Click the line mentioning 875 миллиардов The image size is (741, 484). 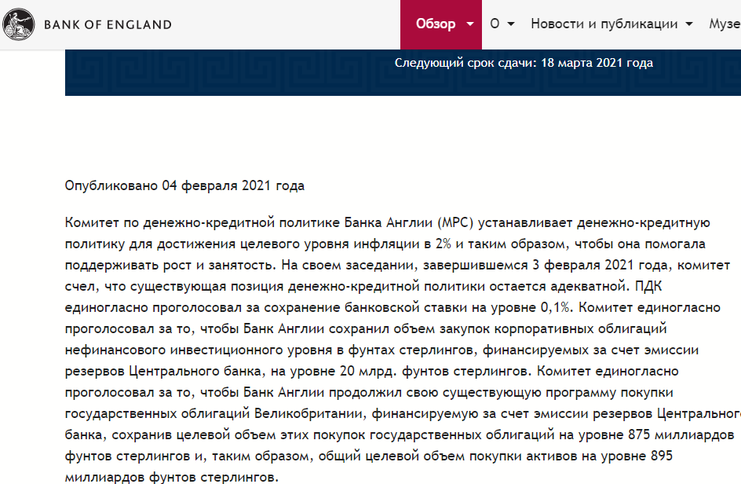(400, 434)
